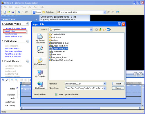The image size is (145, 114).
Task: Click the New Project toolbar icon
Action: point(5,12)
